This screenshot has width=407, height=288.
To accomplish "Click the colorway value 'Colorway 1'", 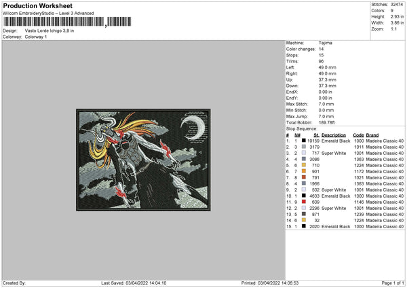I will pos(36,37).
